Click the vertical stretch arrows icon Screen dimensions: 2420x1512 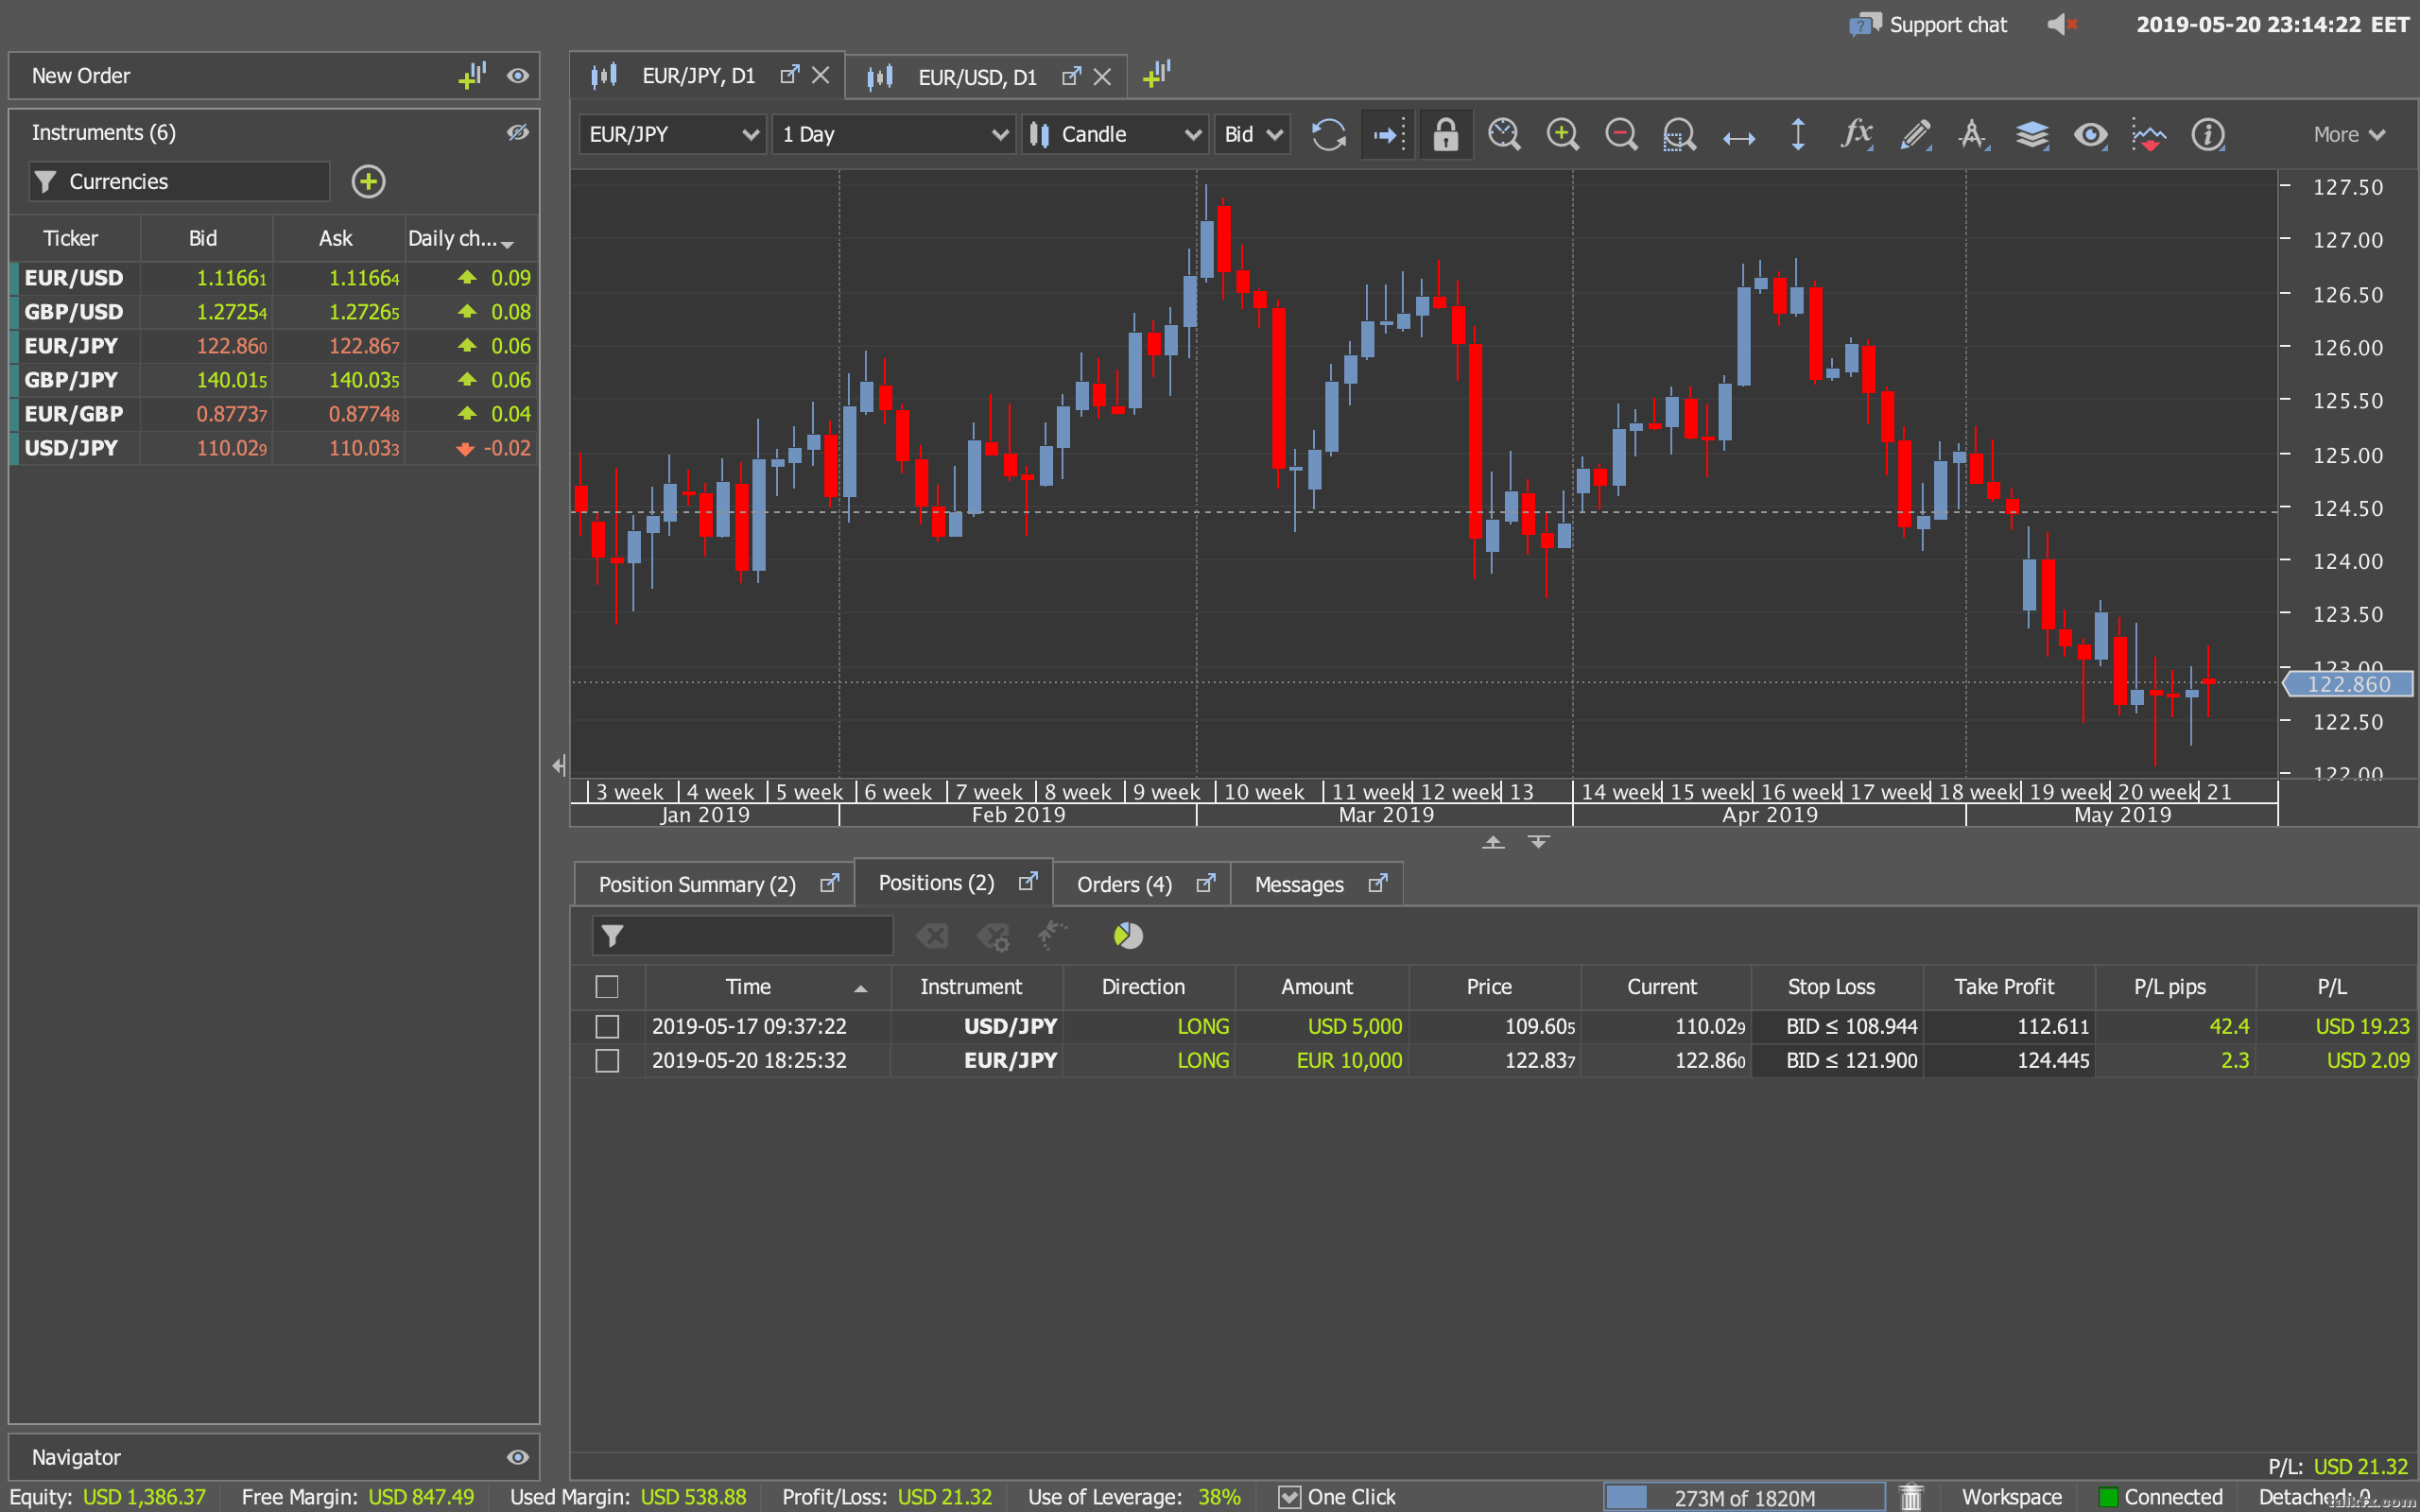tap(1797, 134)
